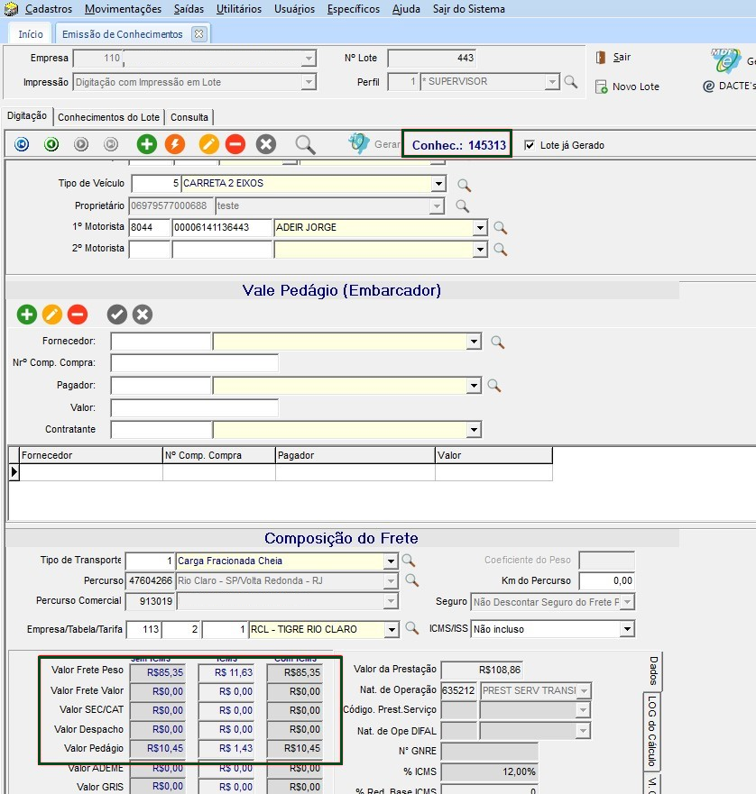This screenshot has width=756, height=794.
Task: Click the Km do Percurso input field
Action: [x=606, y=580]
